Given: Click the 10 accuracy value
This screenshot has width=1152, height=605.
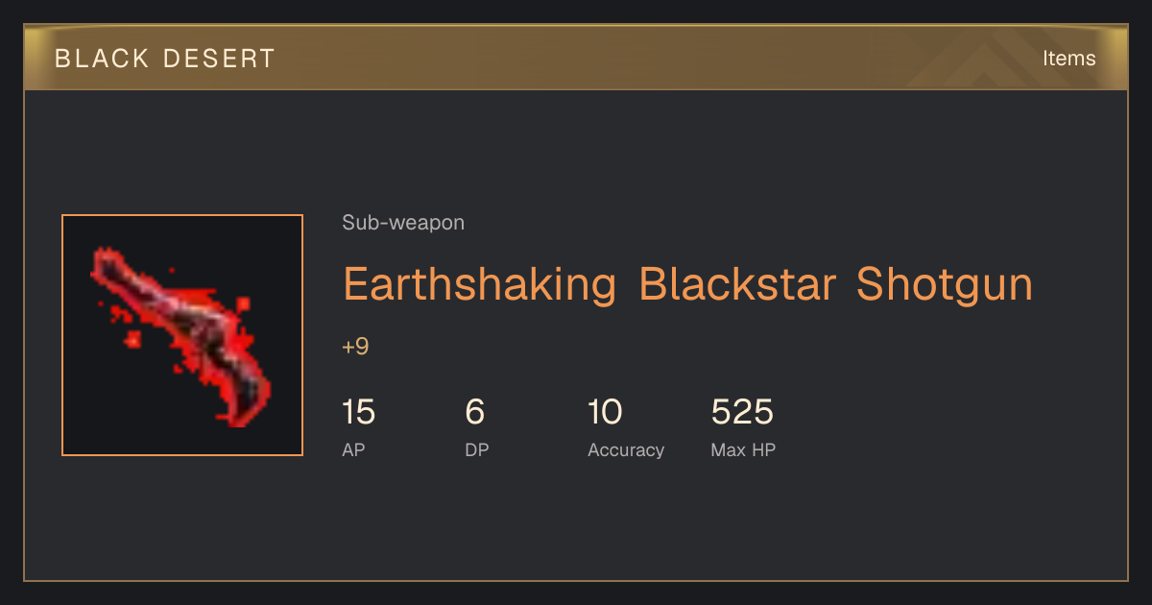Looking at the screenshot, I should coord(605,412).
